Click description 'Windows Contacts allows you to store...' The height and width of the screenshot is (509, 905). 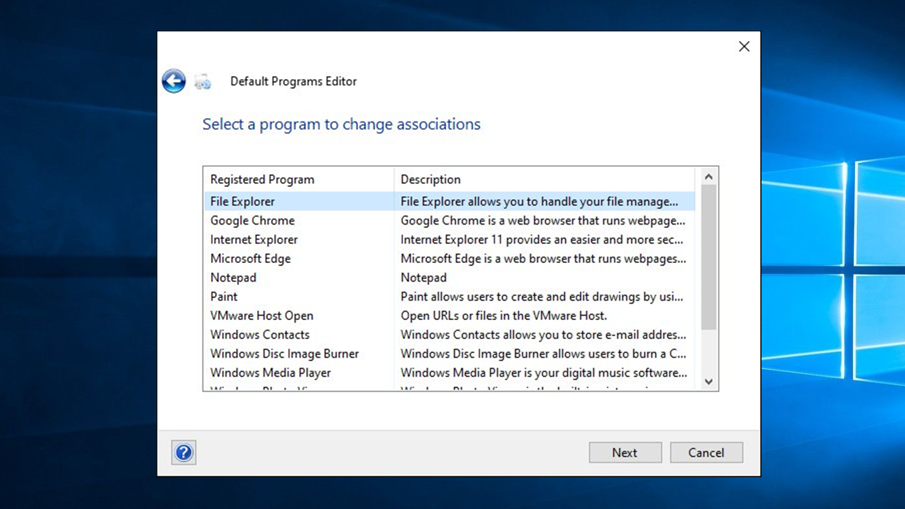543,335
